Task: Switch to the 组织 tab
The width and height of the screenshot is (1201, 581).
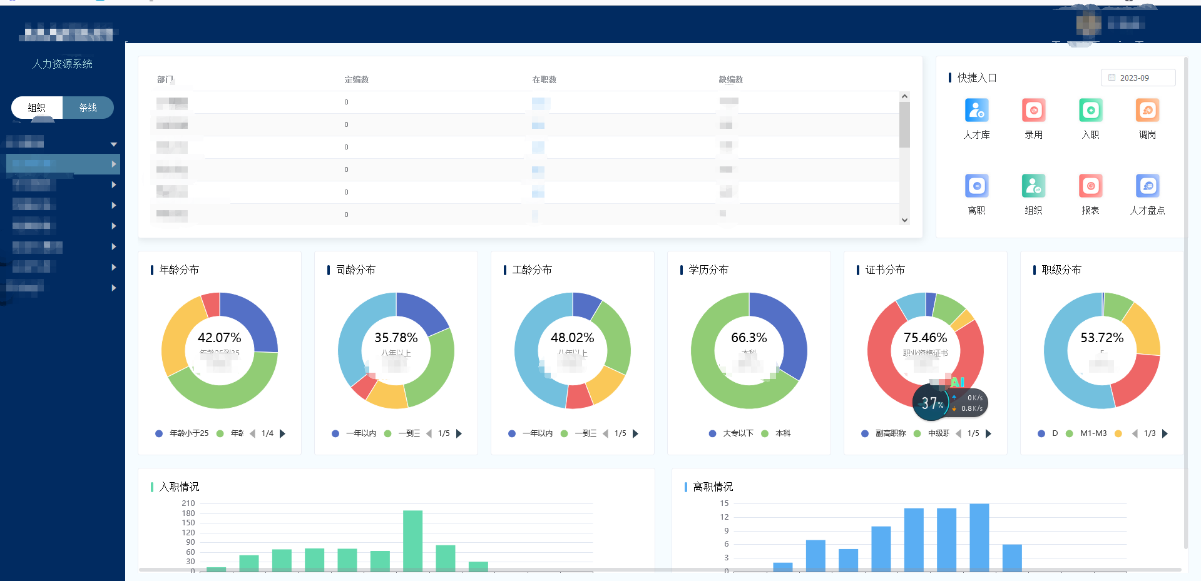Action: 37,108
